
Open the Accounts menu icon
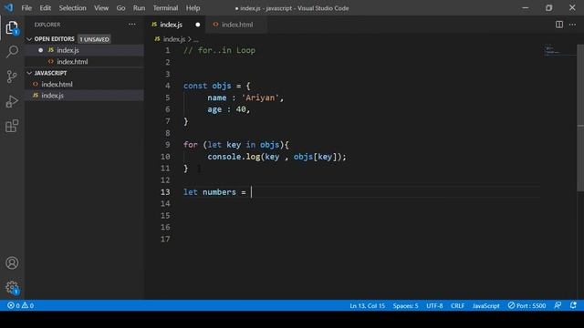[12, 263]
